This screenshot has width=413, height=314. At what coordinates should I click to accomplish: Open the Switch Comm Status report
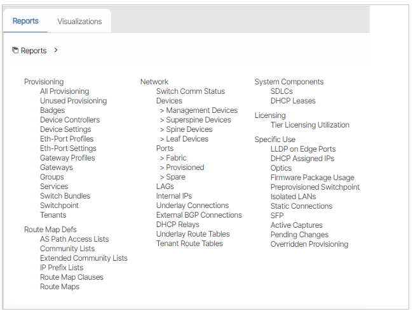pos(191,91)
